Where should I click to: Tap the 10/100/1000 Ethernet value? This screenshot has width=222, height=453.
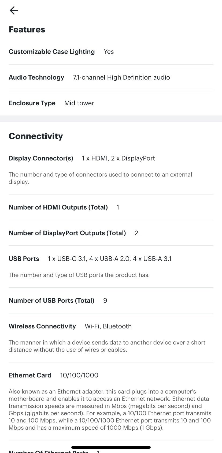[x=79, y=375]
